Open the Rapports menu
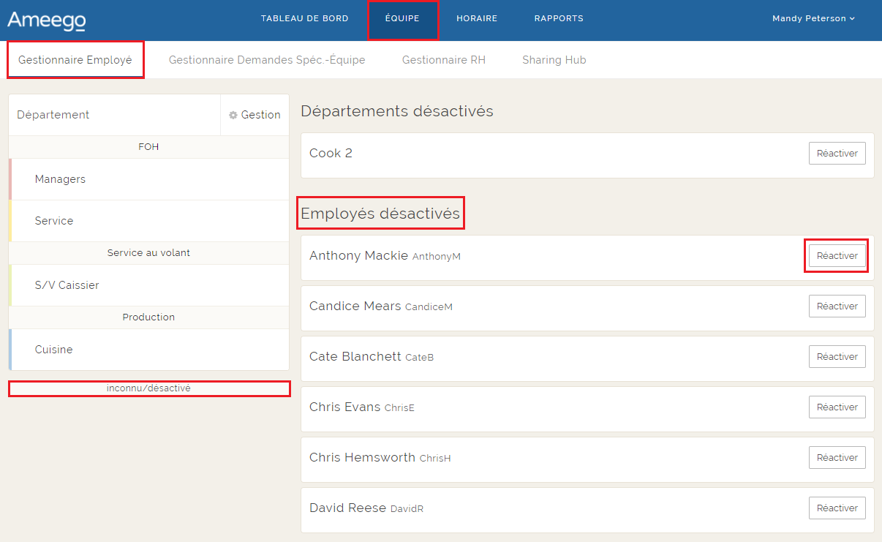The height and width of the screenshot is (542, 882). pyautogui.click(x=559, y=19)
